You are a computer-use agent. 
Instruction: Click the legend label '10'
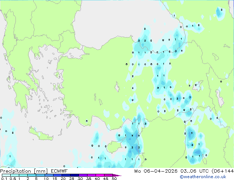click(x=46, y=179)
